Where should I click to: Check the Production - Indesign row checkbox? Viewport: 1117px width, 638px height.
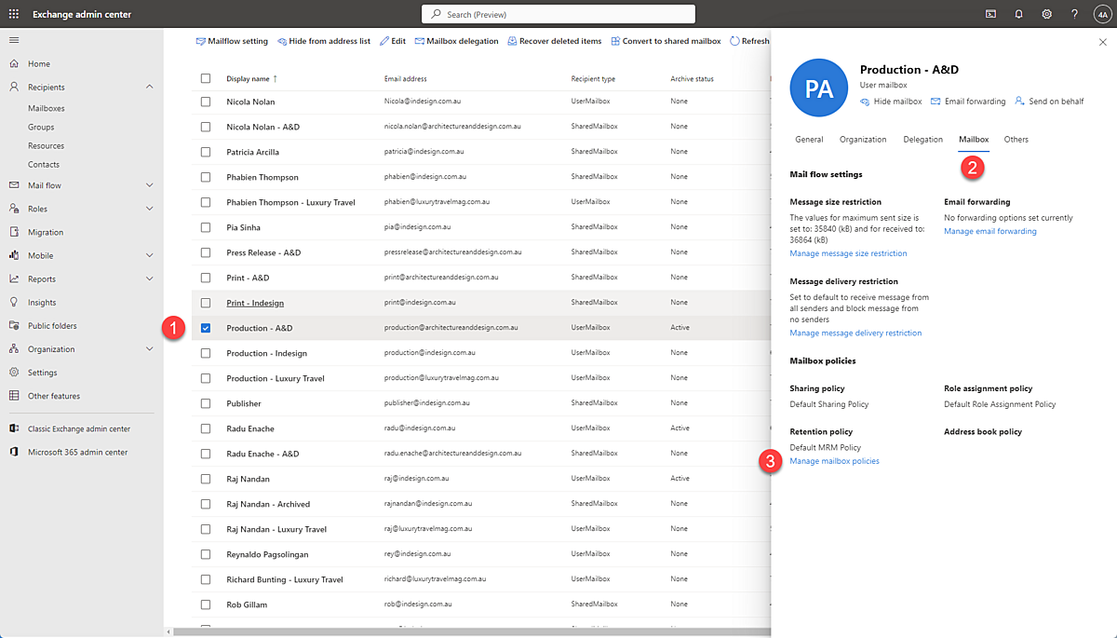coord(206,353)
